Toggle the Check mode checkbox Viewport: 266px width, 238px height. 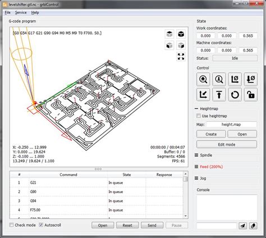12,225
